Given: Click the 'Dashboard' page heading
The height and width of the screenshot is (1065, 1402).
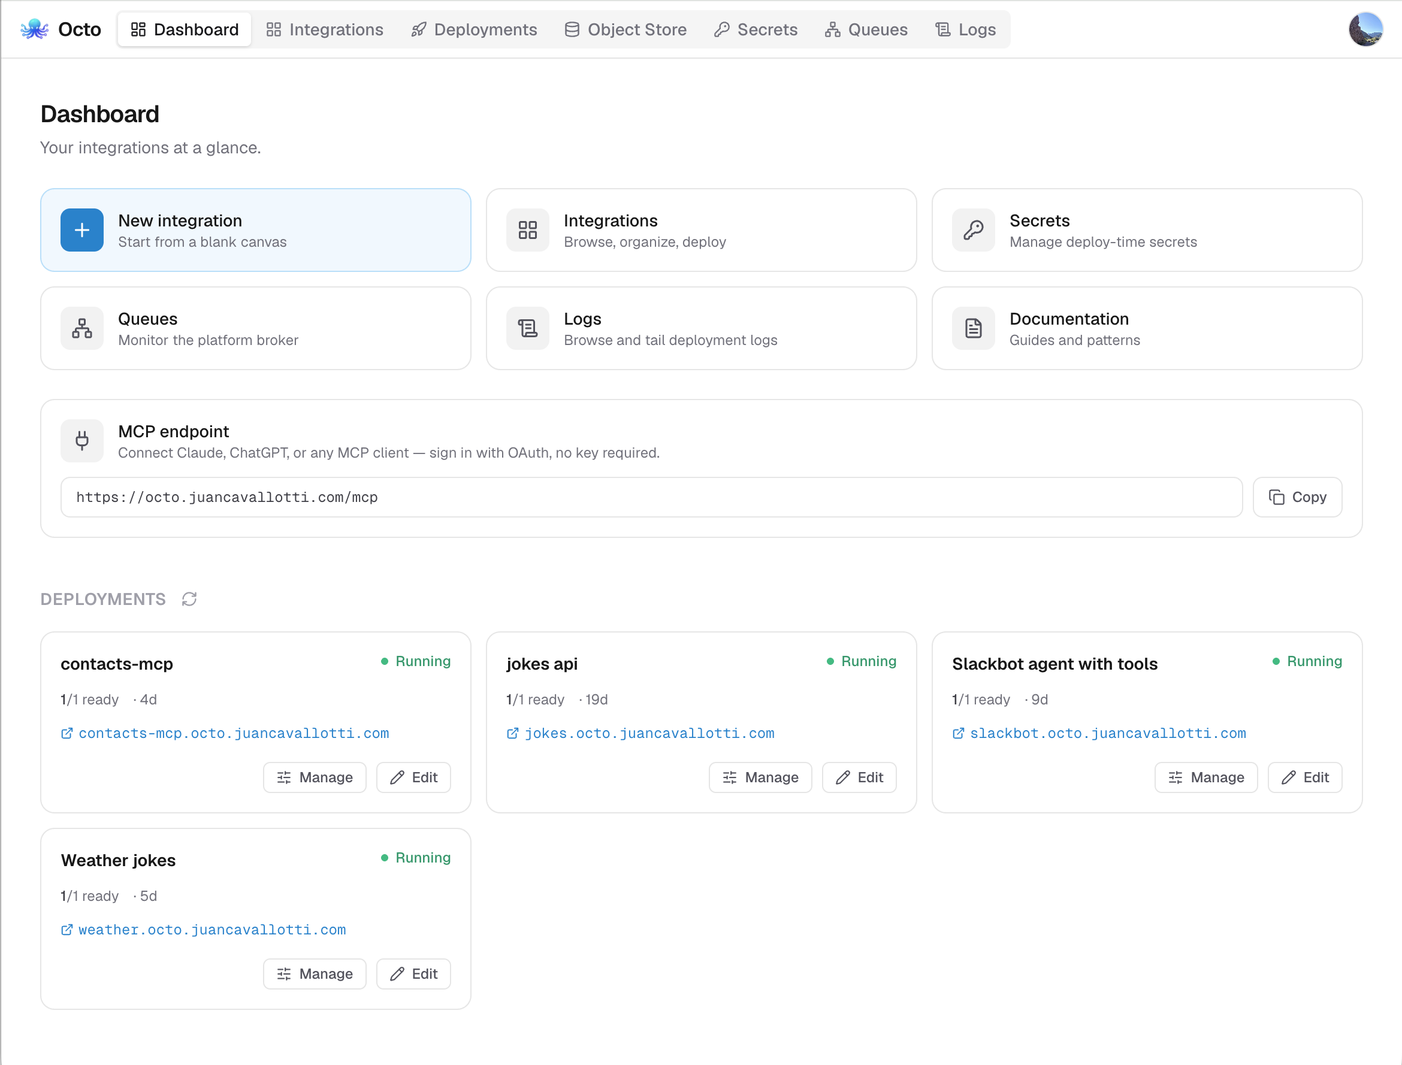Looking at the screenshot, I should click(x=99, y=114).
